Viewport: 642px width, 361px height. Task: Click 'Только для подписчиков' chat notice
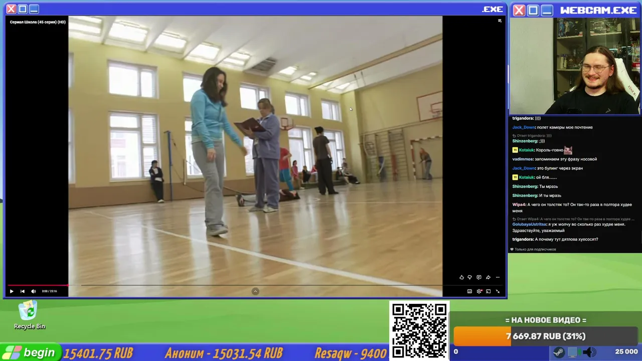click(x=533, y=249)
